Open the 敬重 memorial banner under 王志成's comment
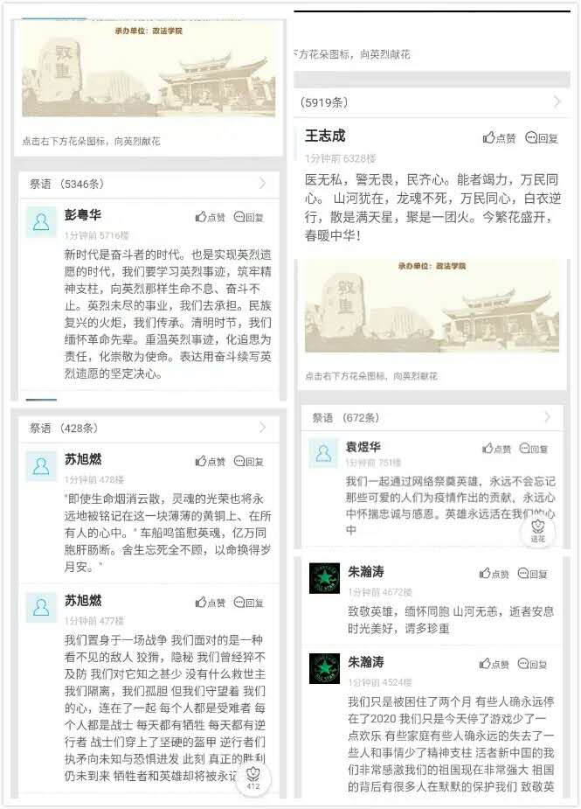This screenshot has height=809, width=581. click(x=432, y=305)
